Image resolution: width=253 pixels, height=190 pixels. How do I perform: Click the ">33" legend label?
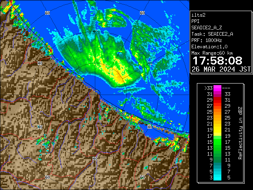[x=208, y=88]
